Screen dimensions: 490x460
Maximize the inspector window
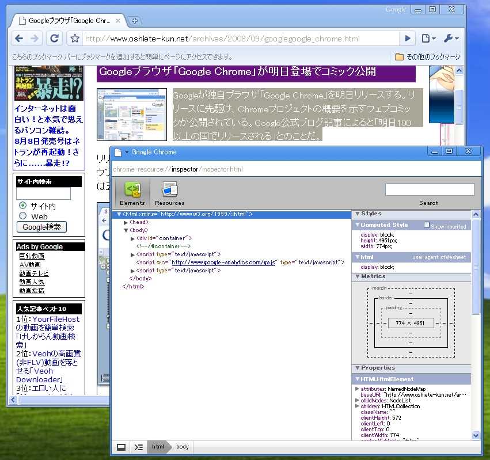click(x=449, y=151)
